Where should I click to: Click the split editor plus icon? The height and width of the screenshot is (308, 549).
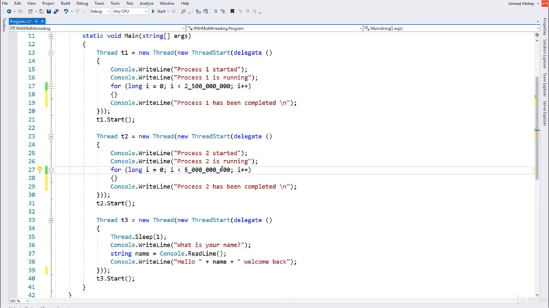pyautogui.click(x=537, y=35)
